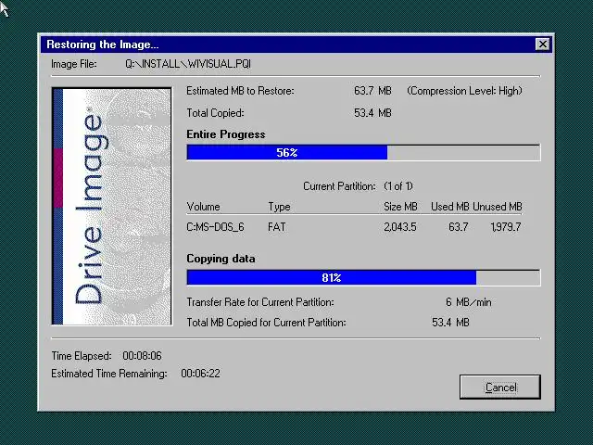Image resolution: width=593 pixels, height=445 pixels.
Task: Click the 2,043.5 size value
Action: tap(400, 227)
